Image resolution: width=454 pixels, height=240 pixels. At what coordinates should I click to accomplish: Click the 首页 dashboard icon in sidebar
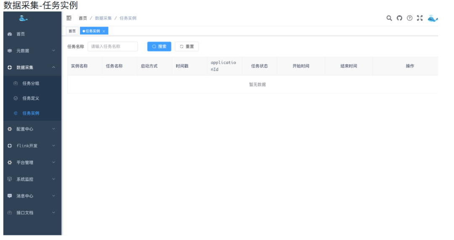point(10,34)
